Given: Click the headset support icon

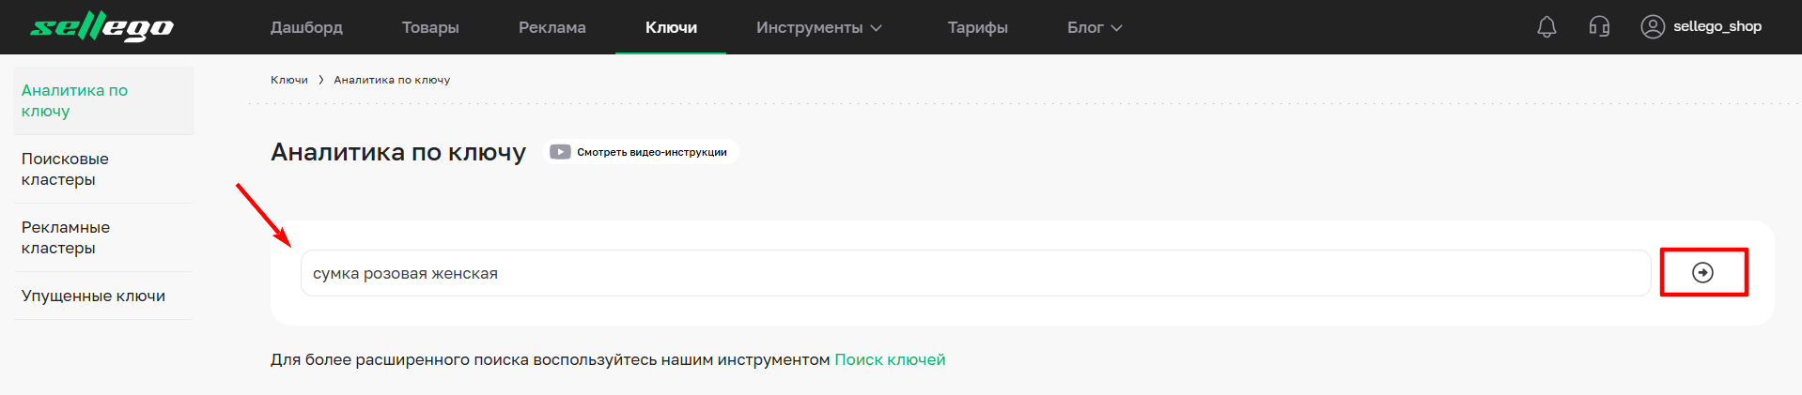Looking at the screenshot, I should coord(1599,27).
